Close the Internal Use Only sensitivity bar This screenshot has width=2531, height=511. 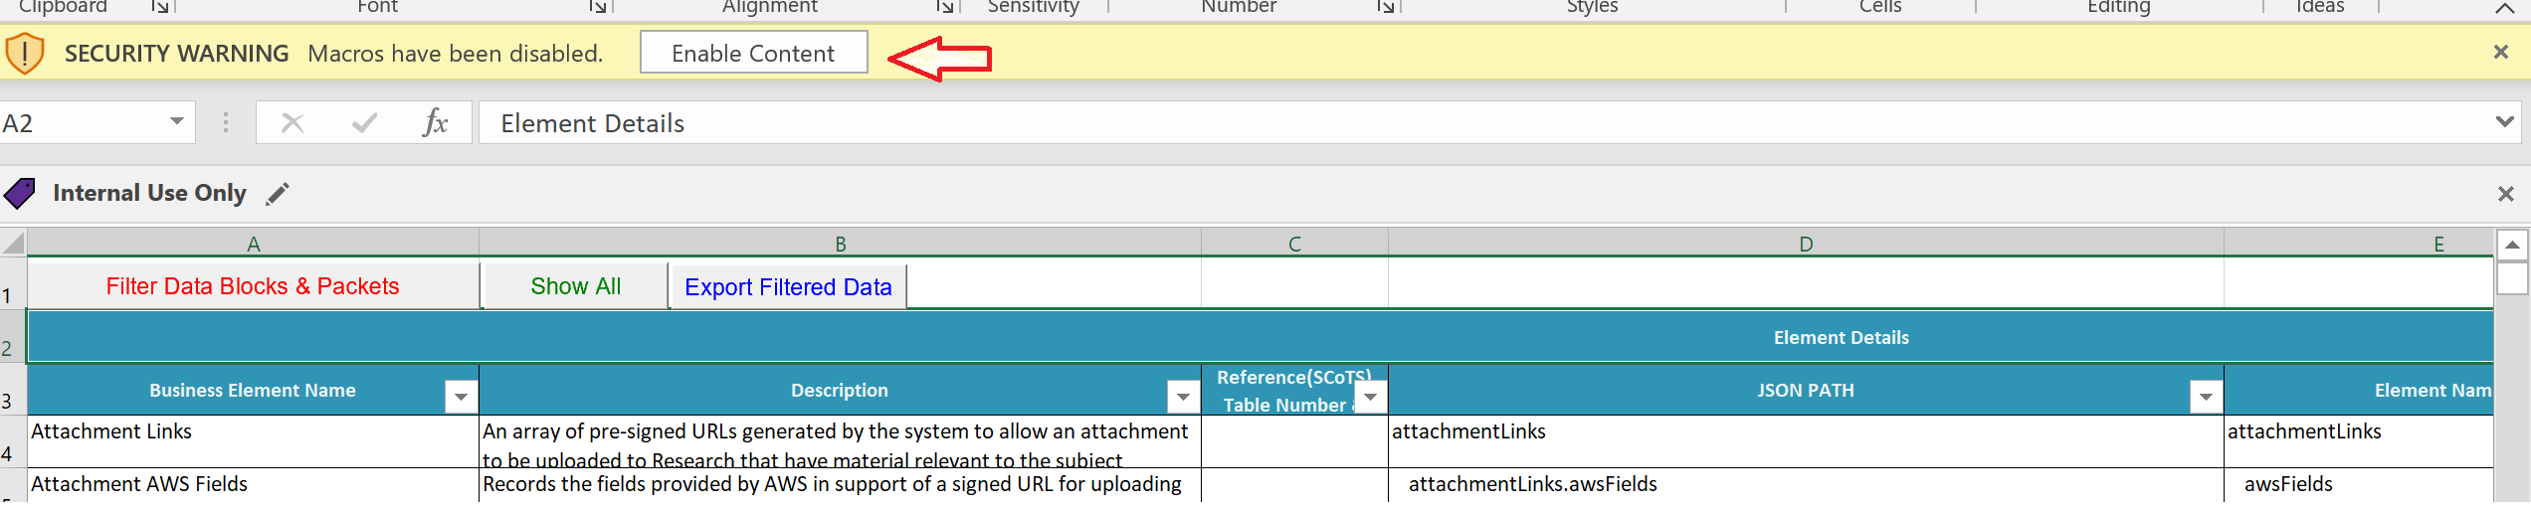[x=2505, y=193]
